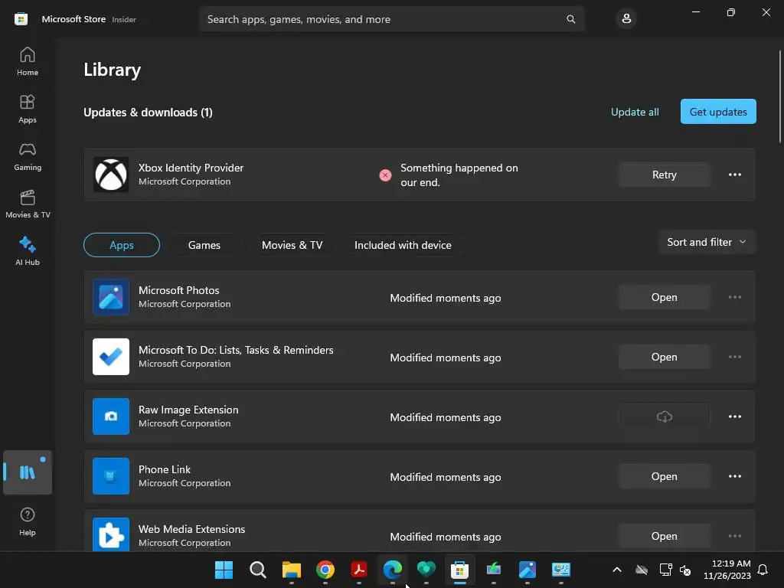The image size is (784, 588).
Task: Show hidden system tray icons chevron
Action: [x=617, y=570]
